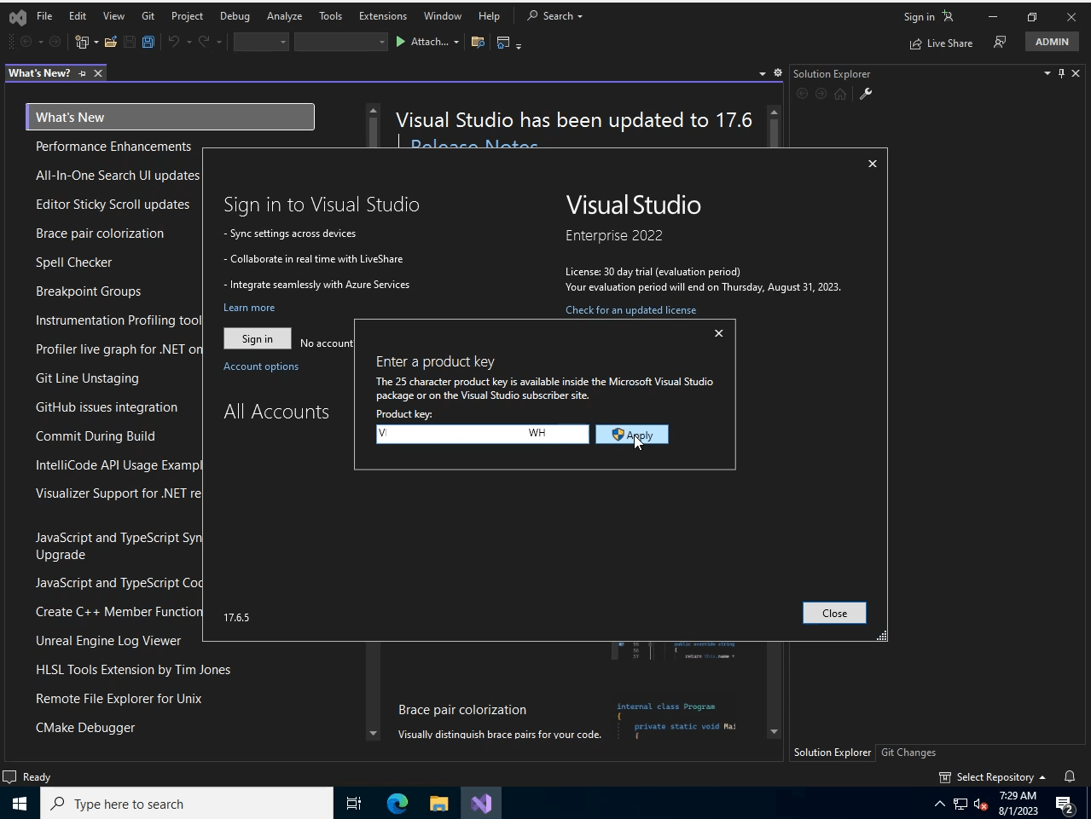Select Unreal Engine Log Viewer list item

click(108, 641)
